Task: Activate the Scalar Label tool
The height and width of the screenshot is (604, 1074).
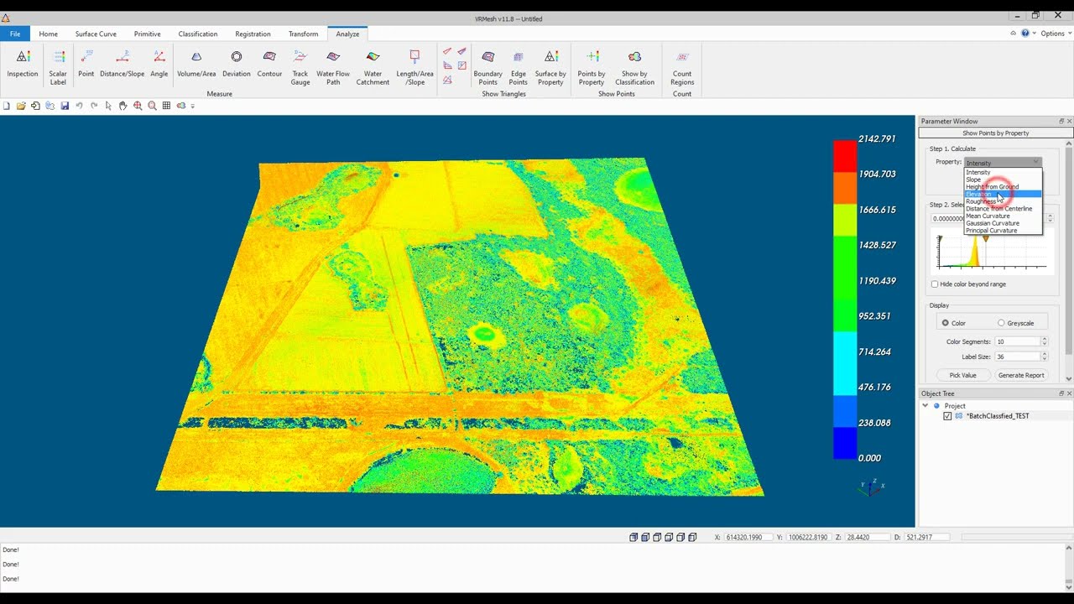Action: click(58, 67)
